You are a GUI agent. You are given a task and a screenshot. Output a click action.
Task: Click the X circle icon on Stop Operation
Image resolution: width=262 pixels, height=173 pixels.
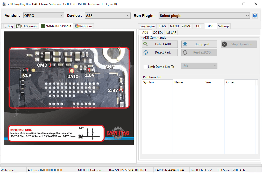[224, 44]
